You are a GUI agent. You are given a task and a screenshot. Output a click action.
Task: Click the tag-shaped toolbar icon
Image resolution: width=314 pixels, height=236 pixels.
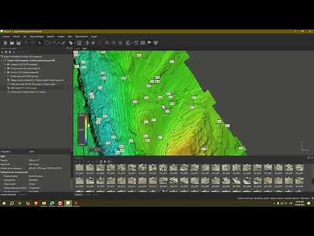coord(71,43)
